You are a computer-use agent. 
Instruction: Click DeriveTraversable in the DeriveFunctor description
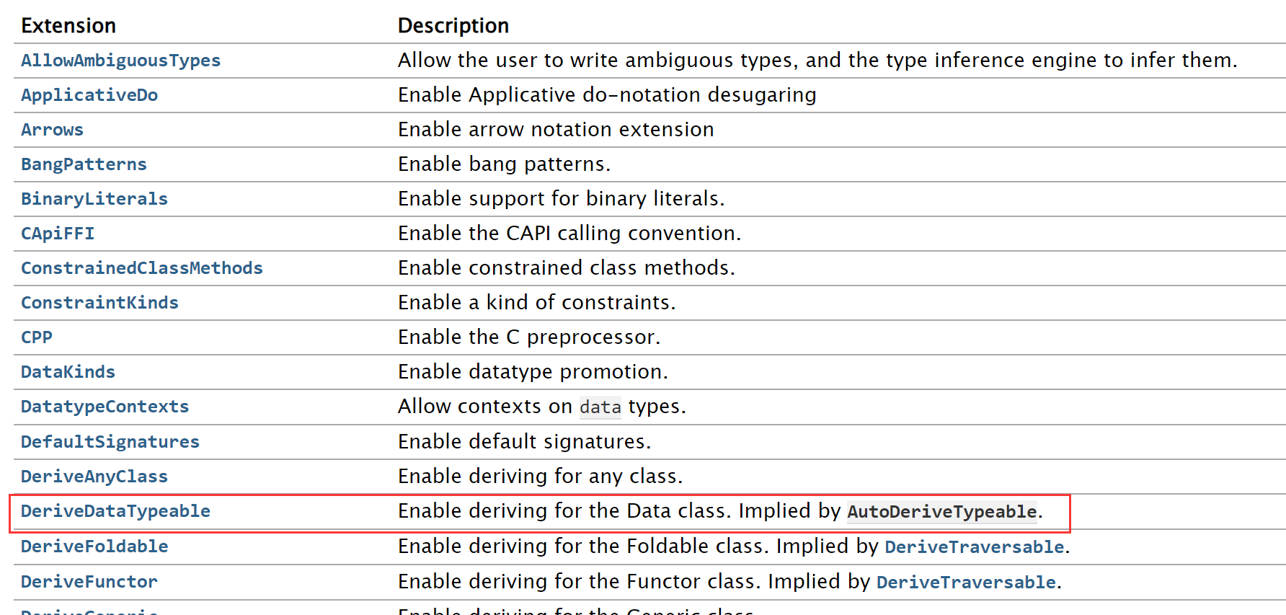pos(966,583)
